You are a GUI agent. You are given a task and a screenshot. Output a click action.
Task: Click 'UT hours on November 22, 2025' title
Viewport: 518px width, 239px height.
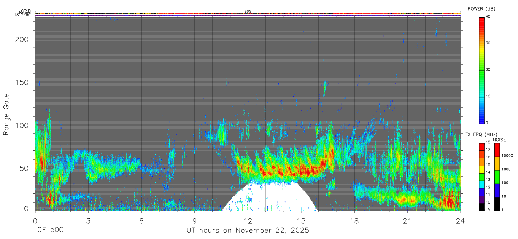pos(248,231)
